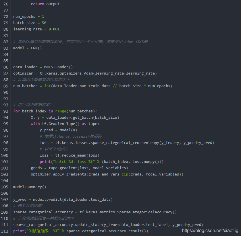Click the tf.keras.losses comment on line 97
This screenshot has width=241, height=236.
click(71, 136)
